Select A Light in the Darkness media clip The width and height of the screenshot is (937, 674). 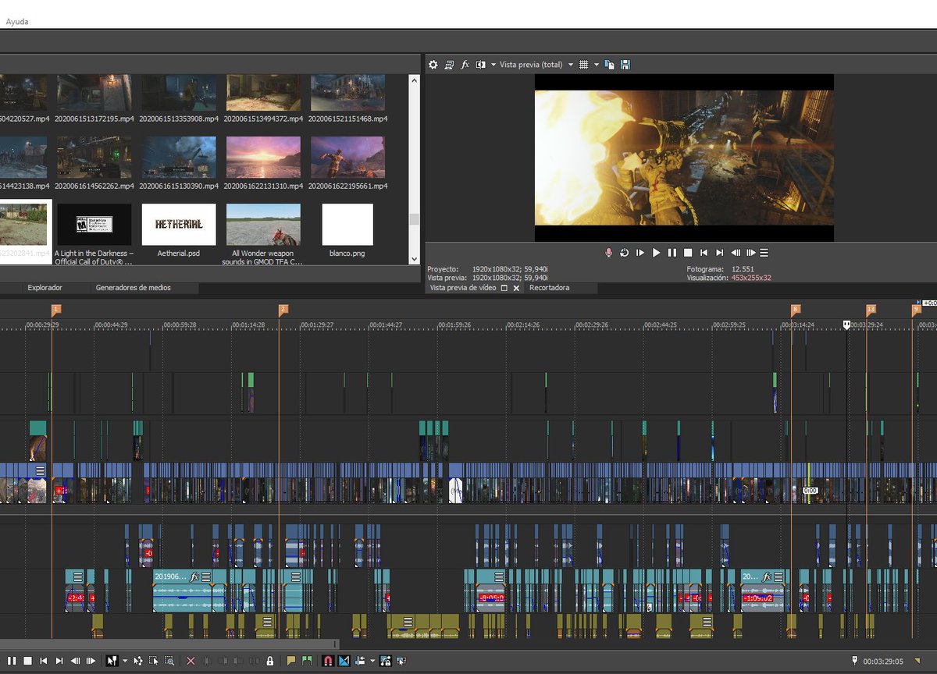pos(94,233)
